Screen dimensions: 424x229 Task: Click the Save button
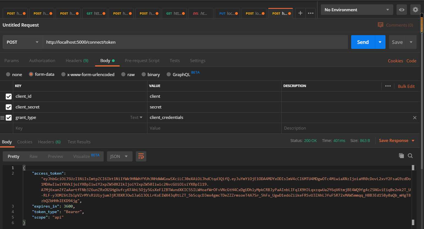pyautogui.click(x=397, y=42)
